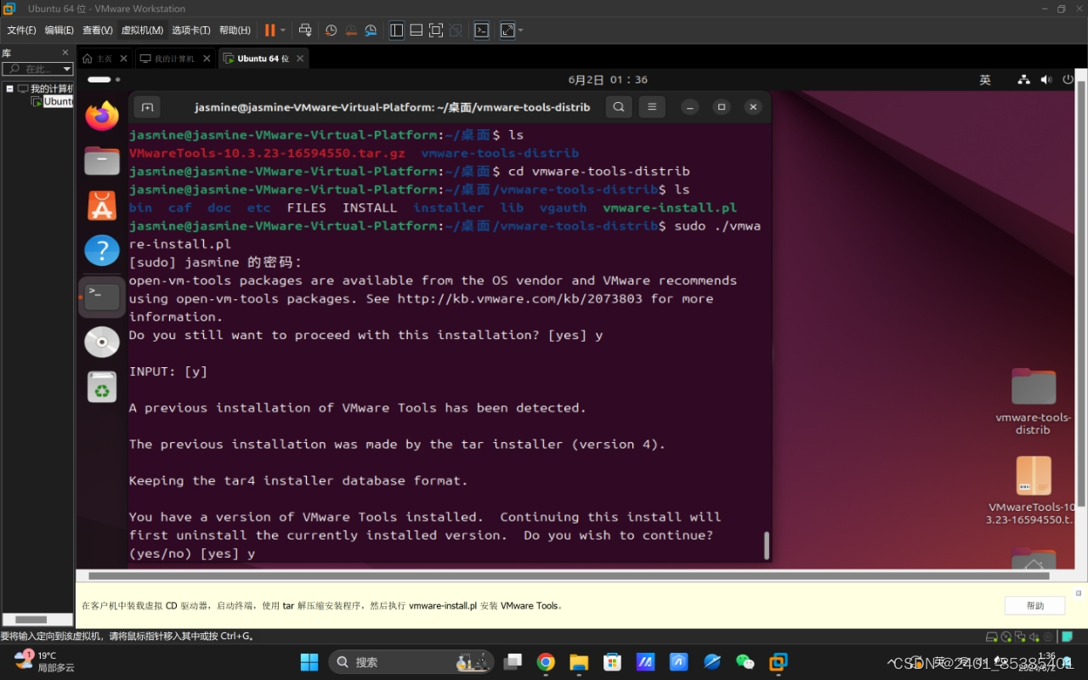Close the 主页 tab
The width and height of the screenshot is (1088, 680).
pyautogui.click(x=123, y=59)
